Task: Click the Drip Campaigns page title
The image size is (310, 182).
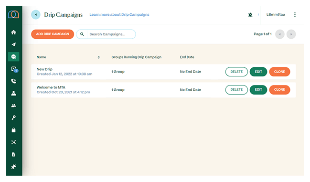Action: pos(63,15)
